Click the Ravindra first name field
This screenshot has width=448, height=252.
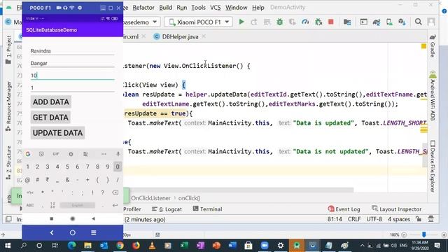pyautogui.click(x=73, y=51)
